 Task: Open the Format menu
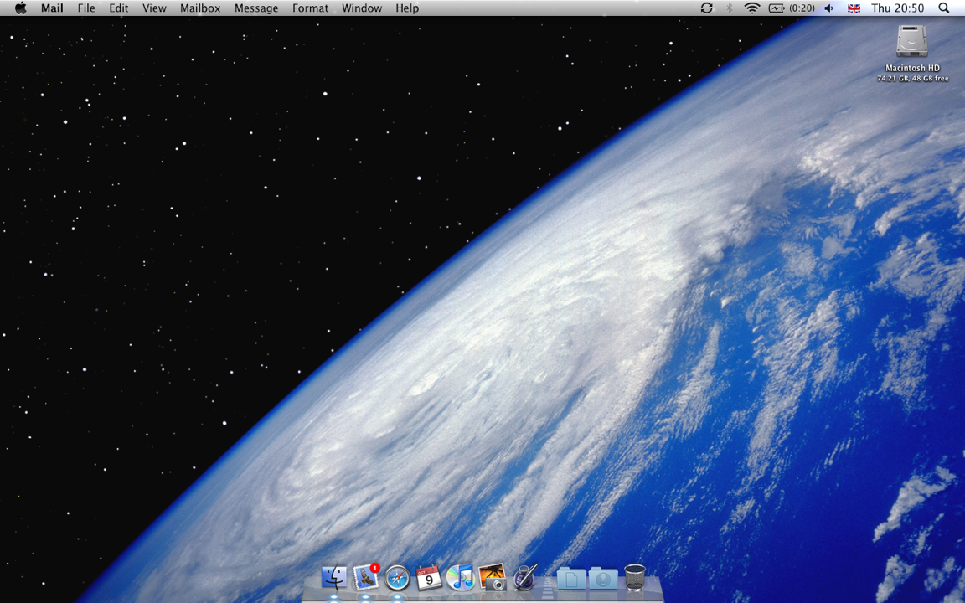tap(310, 8)
